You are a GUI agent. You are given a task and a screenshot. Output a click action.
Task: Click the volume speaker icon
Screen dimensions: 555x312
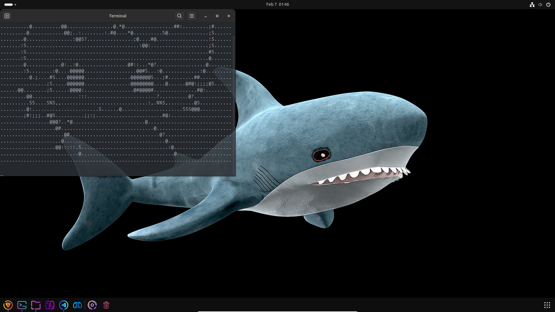(x=540, y=4)
